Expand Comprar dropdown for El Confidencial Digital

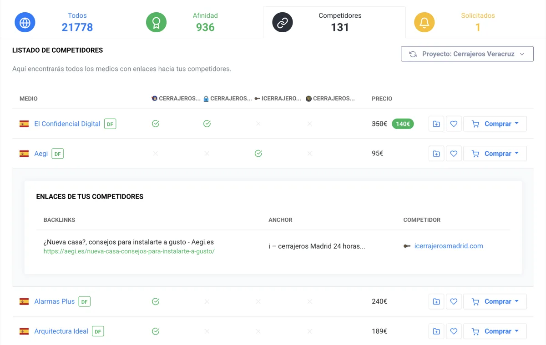495,124
